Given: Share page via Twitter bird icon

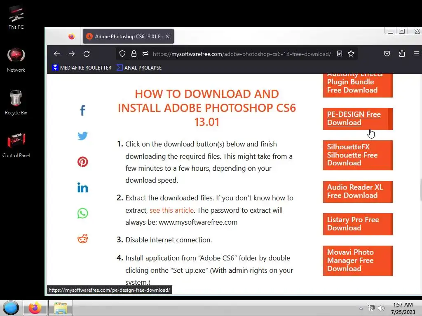Looking at the screenshot, I should (x=82, y=136).
